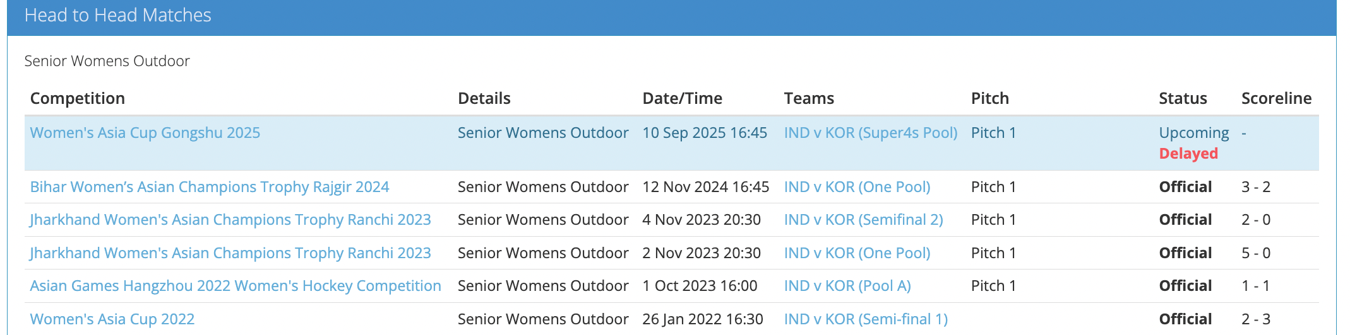The height and width of the screenshot is (335, 1350).
Task: Click the Pitch column header
Action: 989,98
